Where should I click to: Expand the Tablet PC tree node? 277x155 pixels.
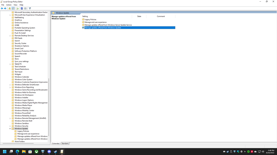tap(10, 64)
